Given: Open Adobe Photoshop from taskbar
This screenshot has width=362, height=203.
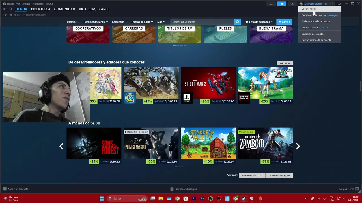Looking at the screenshot, I should click(202, 198).
